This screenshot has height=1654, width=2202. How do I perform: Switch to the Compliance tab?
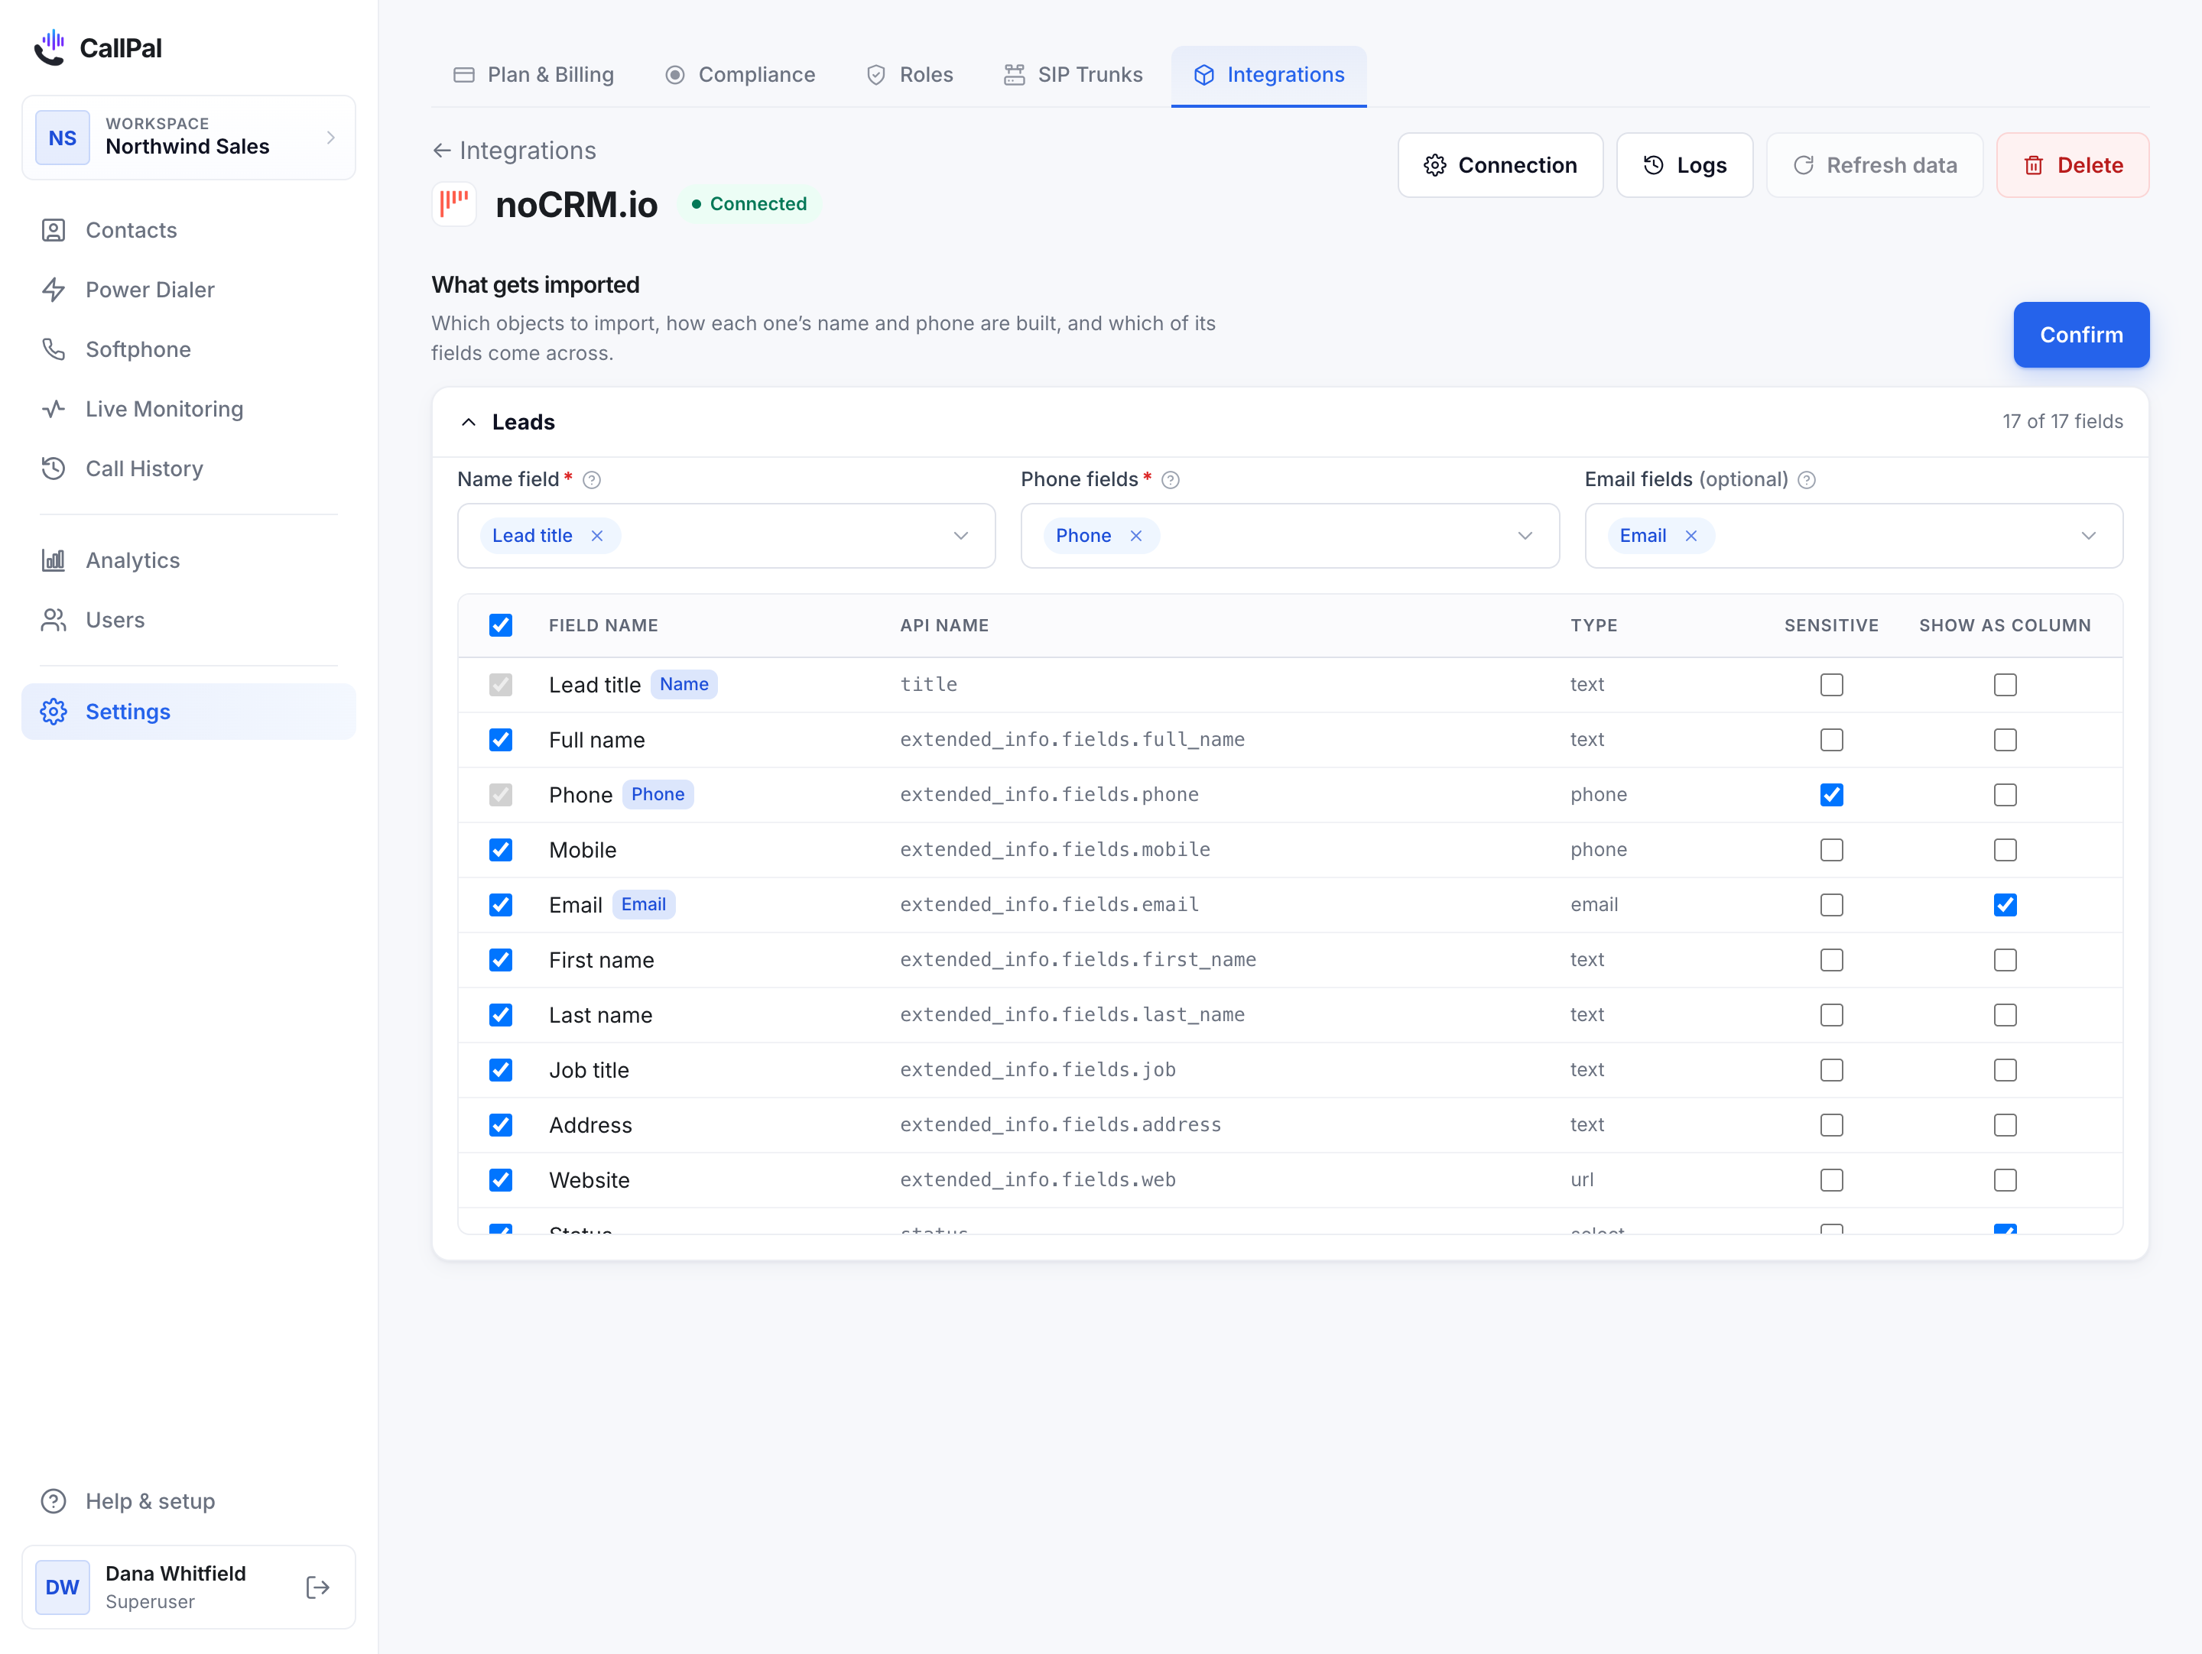[741, 75]
